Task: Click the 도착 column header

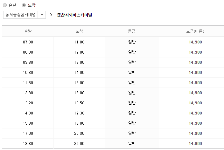Action: click(x=79, y=31)
